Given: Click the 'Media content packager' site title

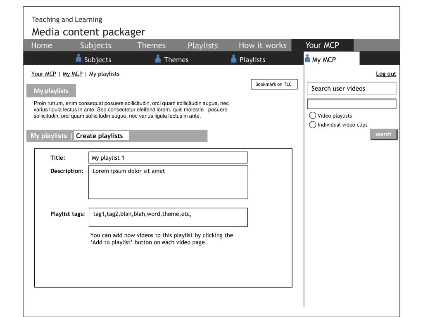Looking at the screenshot, I should pos(88,32).
